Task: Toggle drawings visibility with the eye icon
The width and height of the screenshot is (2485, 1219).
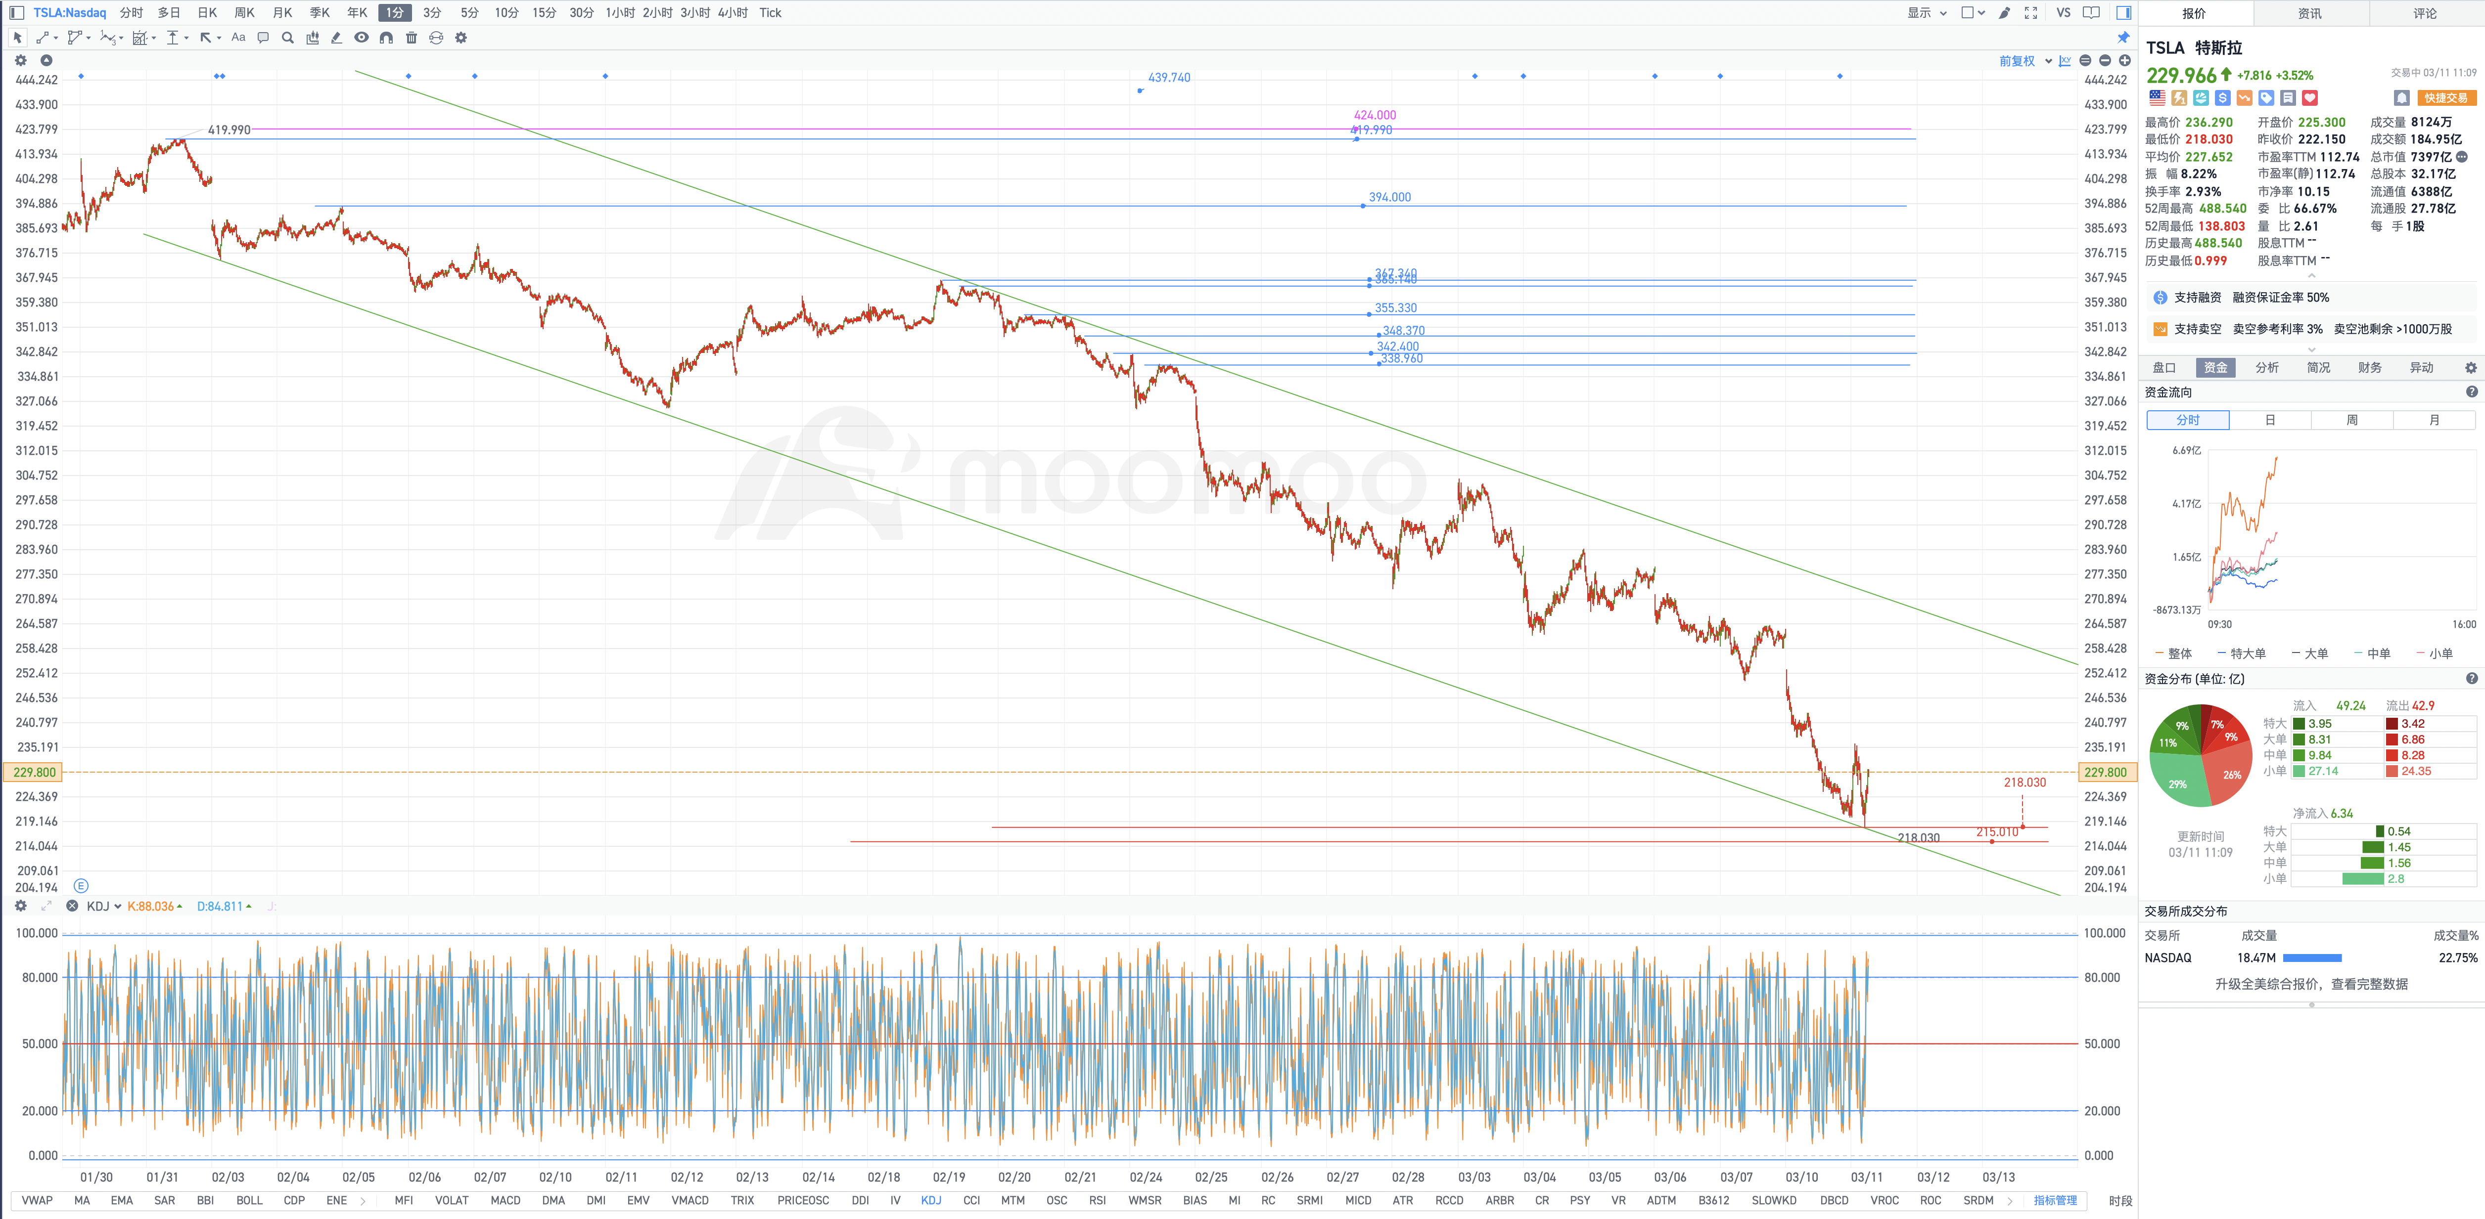Action: click(x=362, y=38)
